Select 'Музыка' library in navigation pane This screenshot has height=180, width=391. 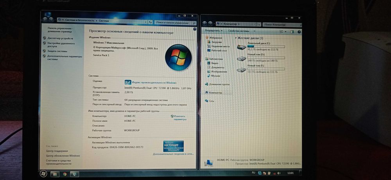pyautogui.click(x=214, y=76)
